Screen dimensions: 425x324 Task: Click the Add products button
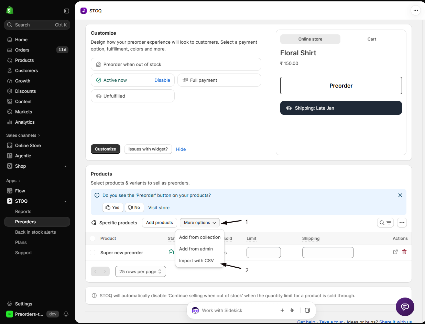click(x=160, y=223)
